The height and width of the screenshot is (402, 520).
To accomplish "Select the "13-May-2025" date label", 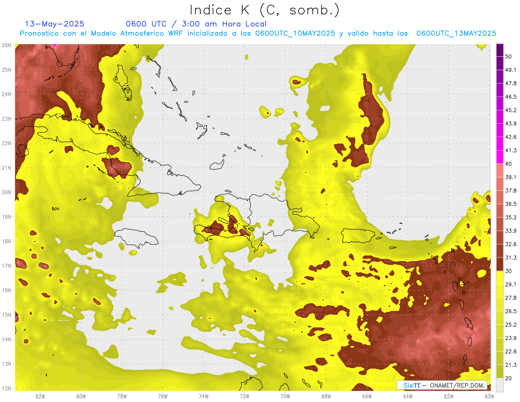I will [x=55, y=24].
